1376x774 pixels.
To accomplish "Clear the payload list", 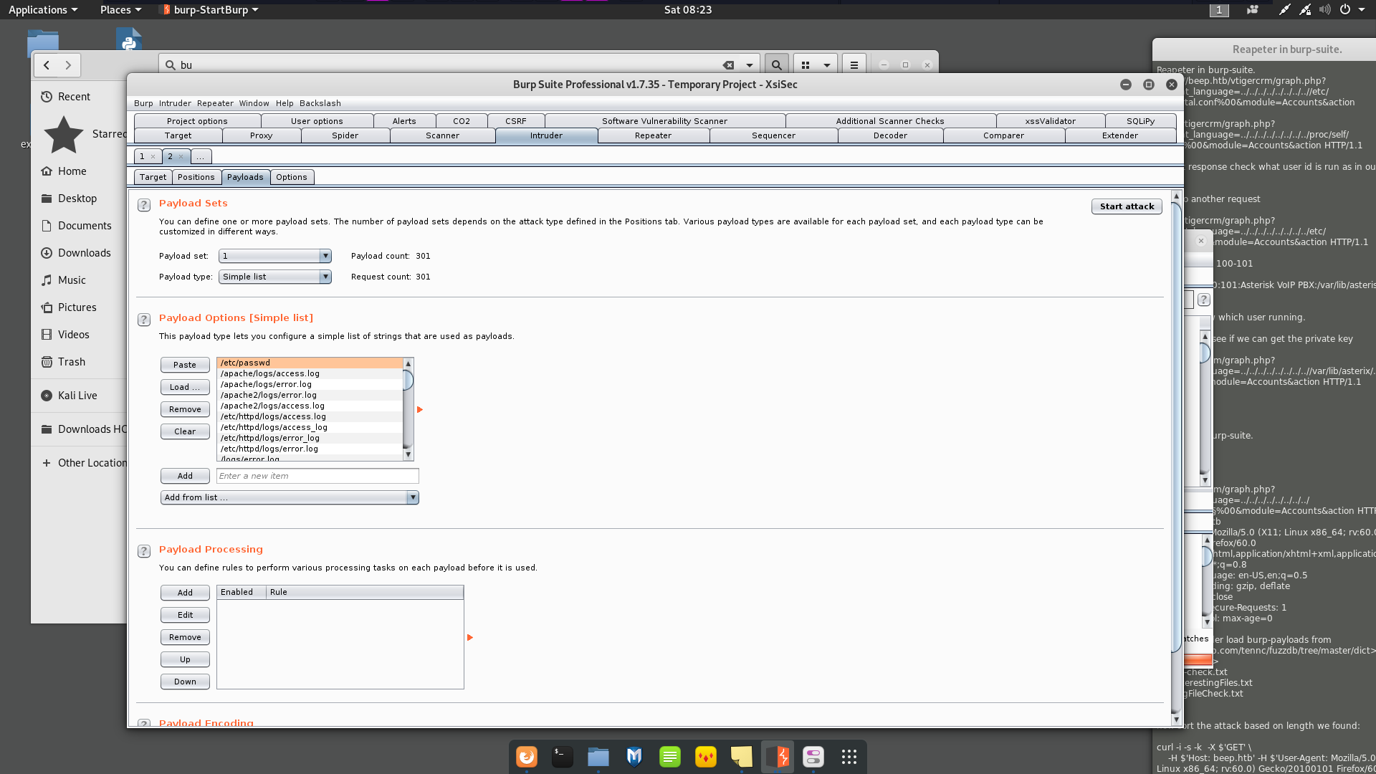I will pos(185,431).
